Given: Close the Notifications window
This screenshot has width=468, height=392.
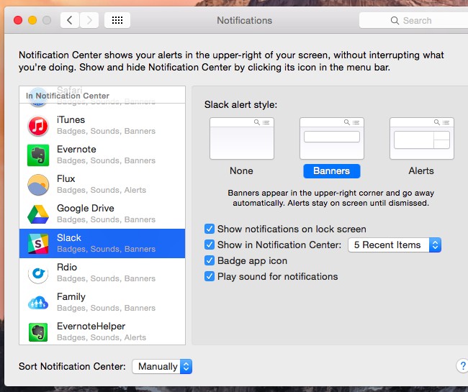Looking at the screenshot, I should [18, 20].
